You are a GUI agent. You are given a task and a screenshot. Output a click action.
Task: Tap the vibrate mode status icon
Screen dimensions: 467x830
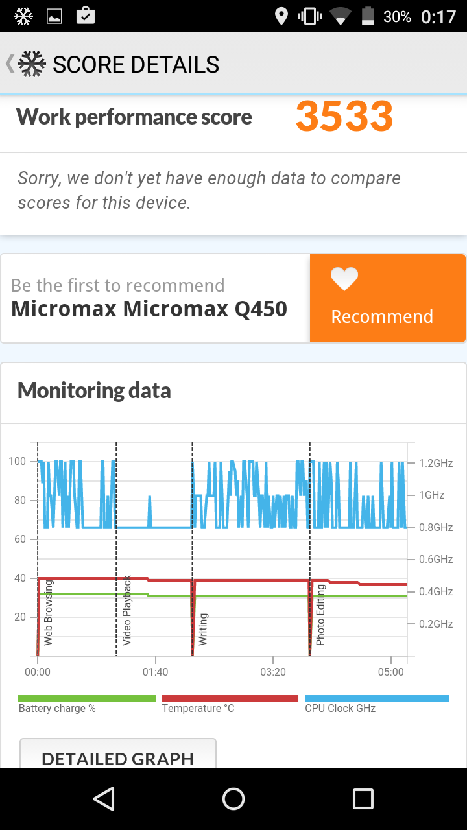[310, 16]
